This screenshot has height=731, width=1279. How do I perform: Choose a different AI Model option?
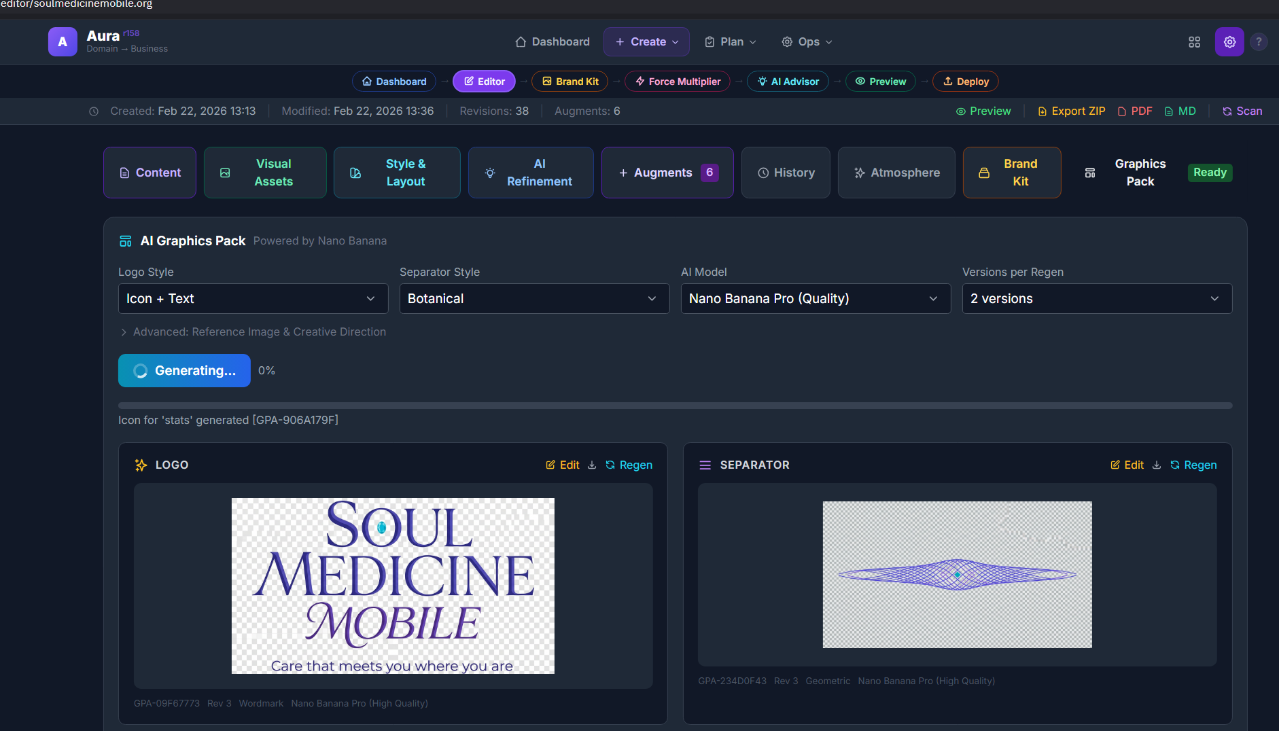point(816,299)
